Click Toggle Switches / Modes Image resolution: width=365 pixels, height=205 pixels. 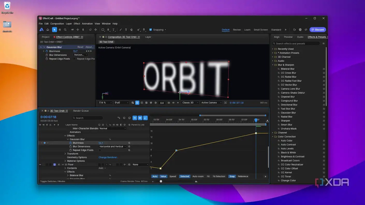pyautogui.click(x=53, y=181)
